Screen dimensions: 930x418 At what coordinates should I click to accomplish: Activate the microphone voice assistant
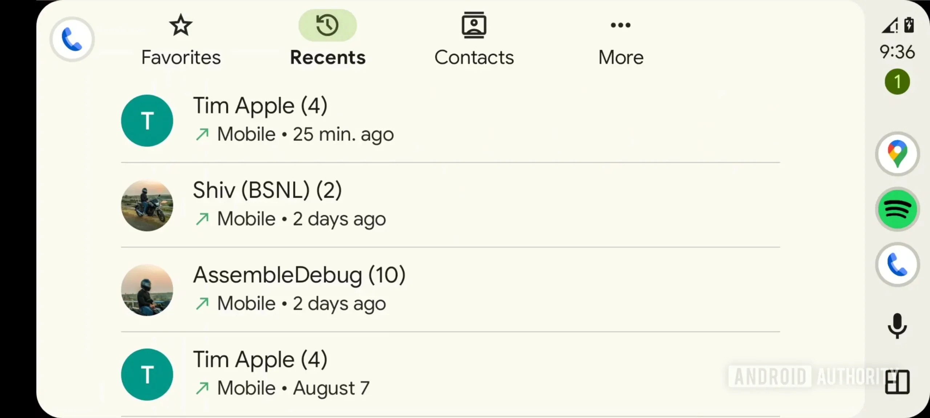(x=897, y=326)
